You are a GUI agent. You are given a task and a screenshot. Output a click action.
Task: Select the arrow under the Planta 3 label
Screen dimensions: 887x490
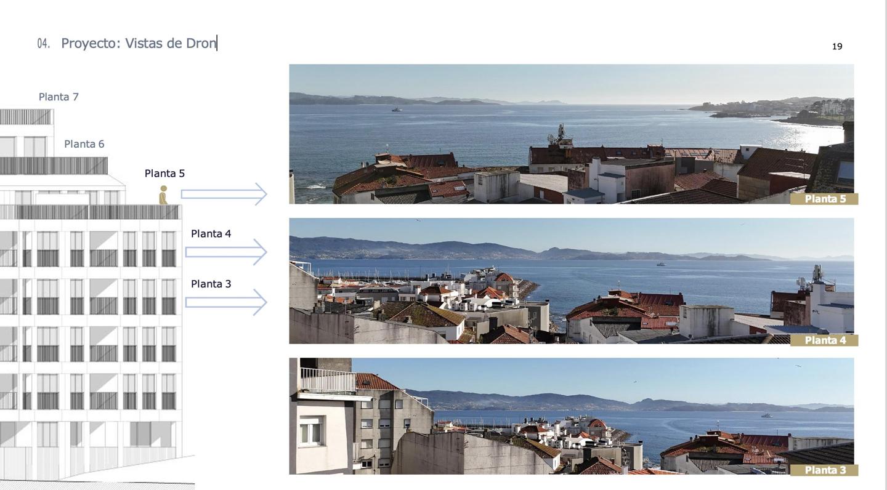tap(226, 302)
